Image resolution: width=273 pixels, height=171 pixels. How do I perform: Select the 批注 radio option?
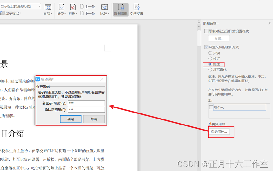(x=210, y=64)
